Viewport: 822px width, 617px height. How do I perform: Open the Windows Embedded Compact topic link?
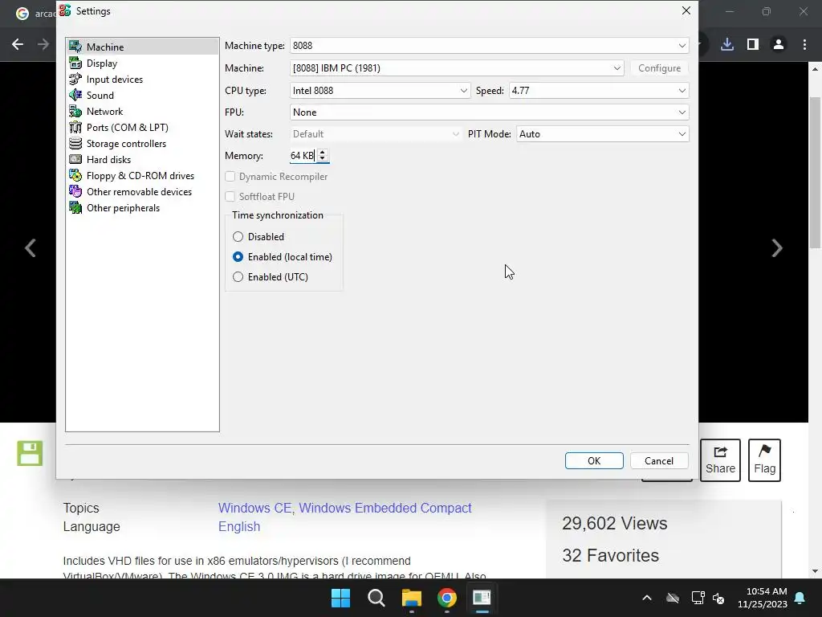(385, 508)
